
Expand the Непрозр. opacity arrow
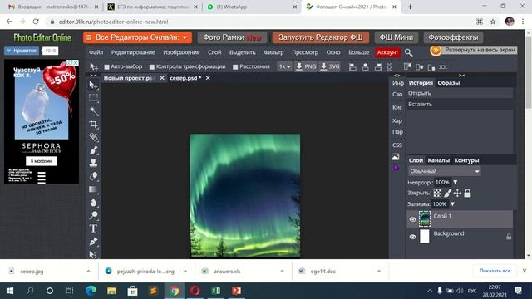coord(456,183)
